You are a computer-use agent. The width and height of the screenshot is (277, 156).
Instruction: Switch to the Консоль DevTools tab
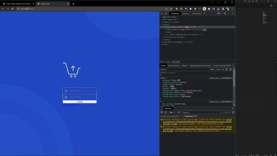click(186, 13)
